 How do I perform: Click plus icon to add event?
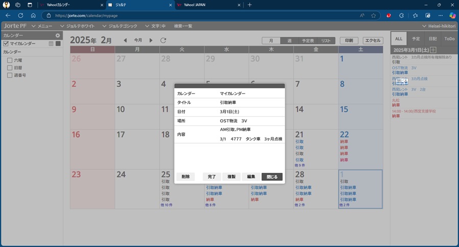pos(433,50)
